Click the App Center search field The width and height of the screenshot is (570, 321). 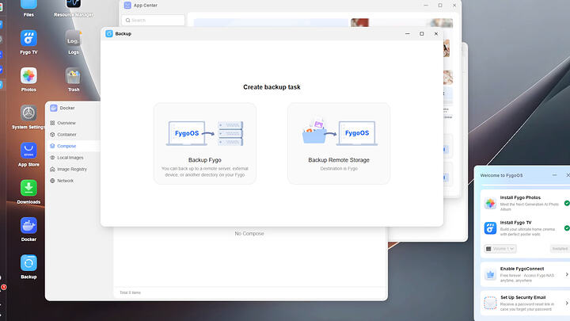point(153,21)
